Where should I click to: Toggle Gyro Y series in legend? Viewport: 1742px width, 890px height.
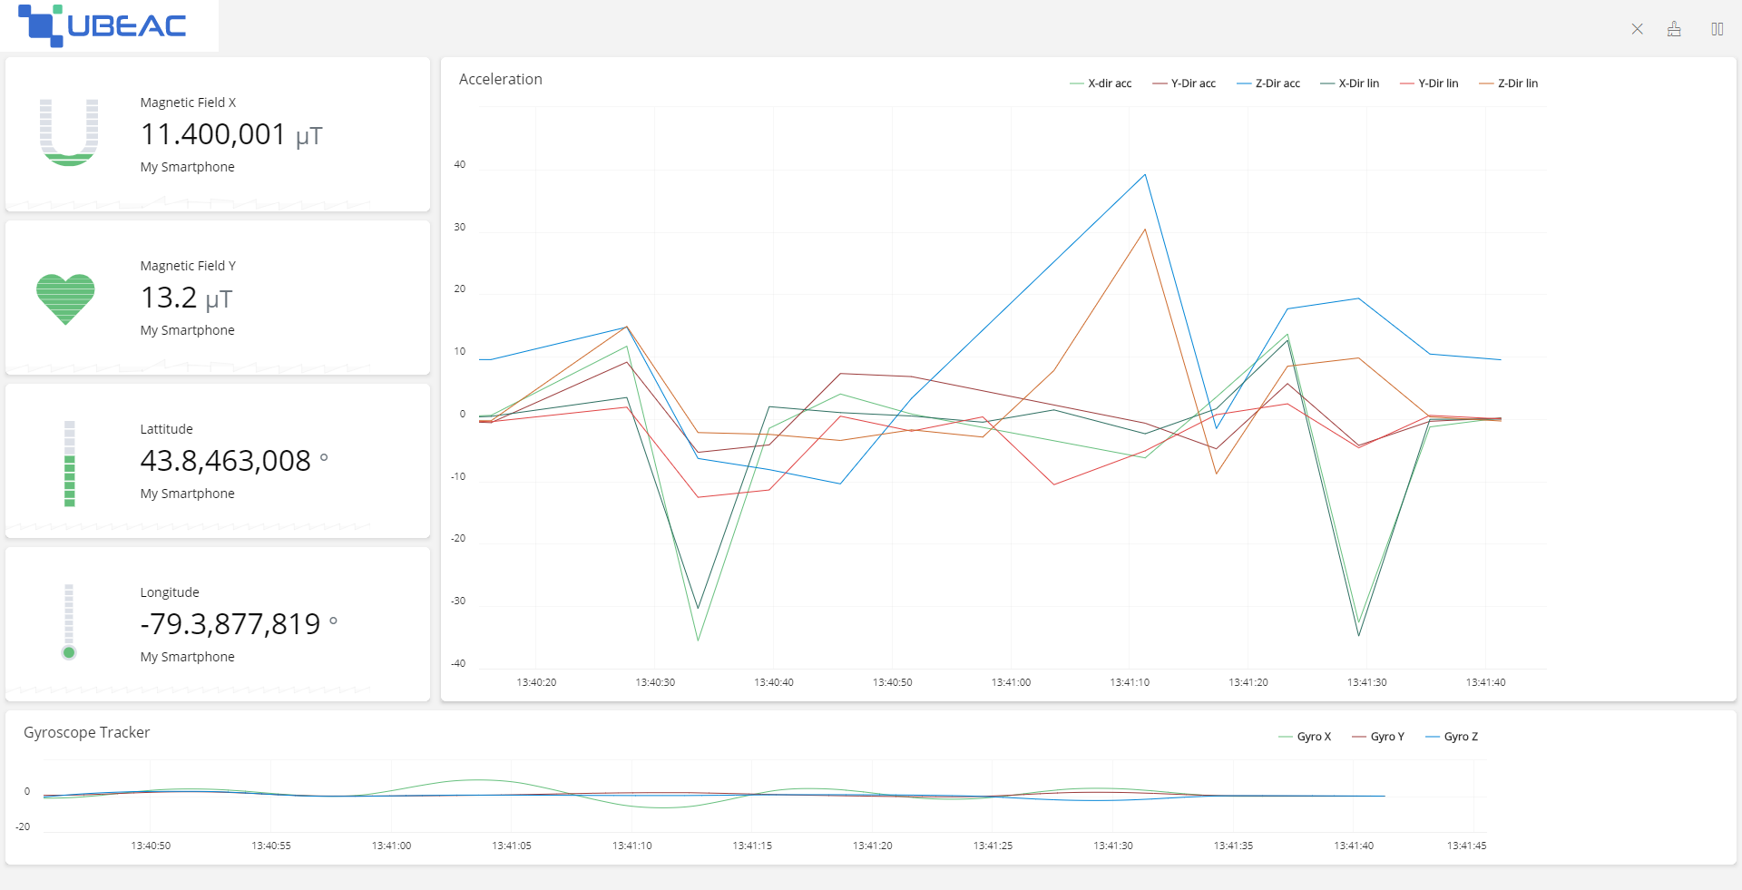1378,737
